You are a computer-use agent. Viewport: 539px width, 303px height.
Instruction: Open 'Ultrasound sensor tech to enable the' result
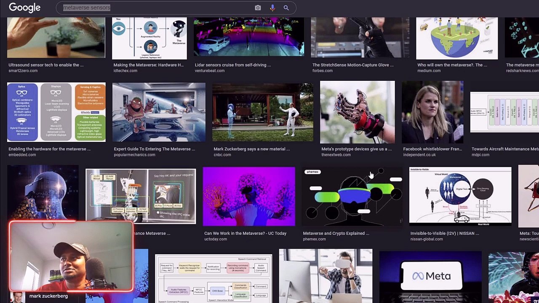coord(56,37)
